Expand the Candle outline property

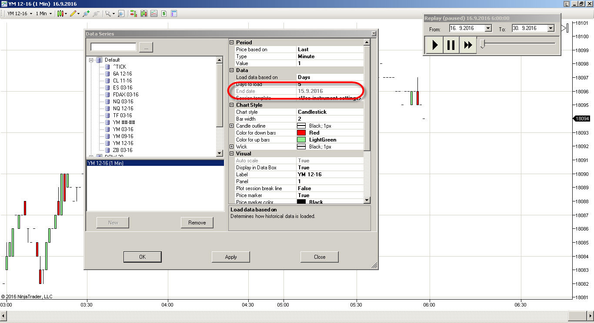pyautogui.click(x=231, y=126)
